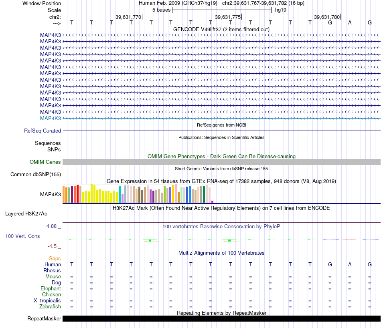Click the Multiz Alignments of 100 Vertebrates title
The height and width of the screenshot is (328, 381).
click(x=221, y=253)
